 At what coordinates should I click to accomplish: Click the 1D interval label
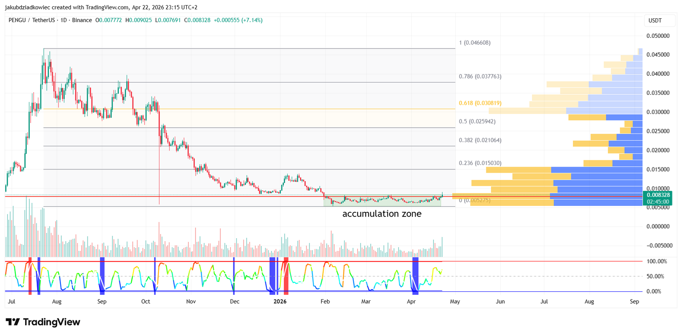pyautogui.click(x=64, y=20)
